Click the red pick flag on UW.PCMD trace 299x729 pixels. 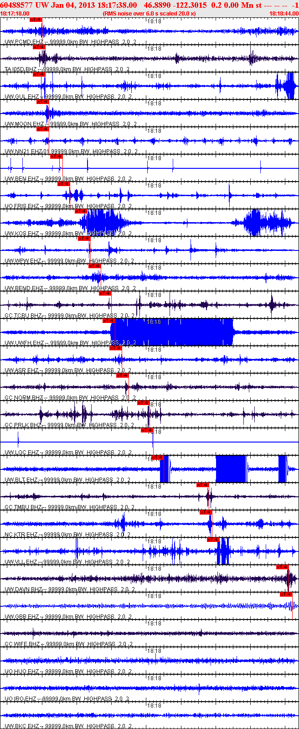click(36, 20)
